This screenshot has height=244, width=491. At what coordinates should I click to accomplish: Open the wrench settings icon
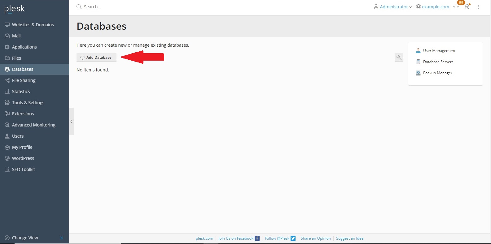click(399, 58)
